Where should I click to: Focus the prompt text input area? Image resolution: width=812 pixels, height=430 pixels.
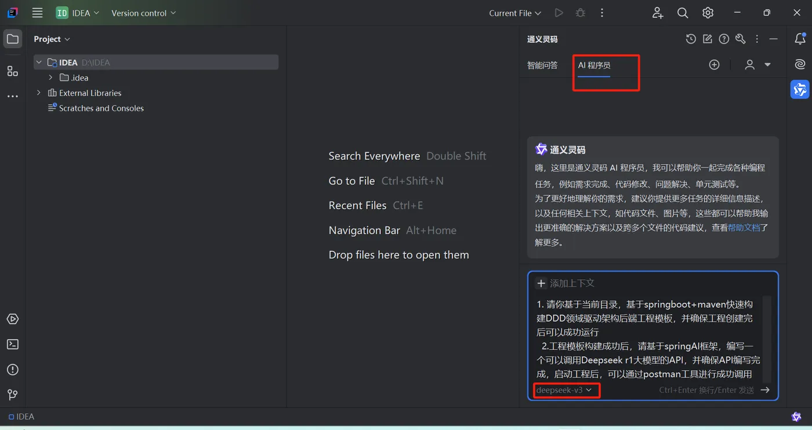[648, 338]
